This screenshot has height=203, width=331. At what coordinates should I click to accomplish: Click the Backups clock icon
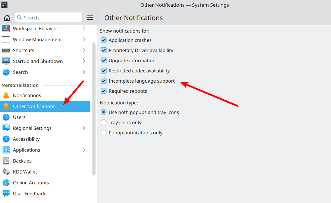click(x=6, y=161)
